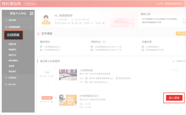
Task: Click the 正在上课 tag in the timeline
Action: [x=47, y=98]
